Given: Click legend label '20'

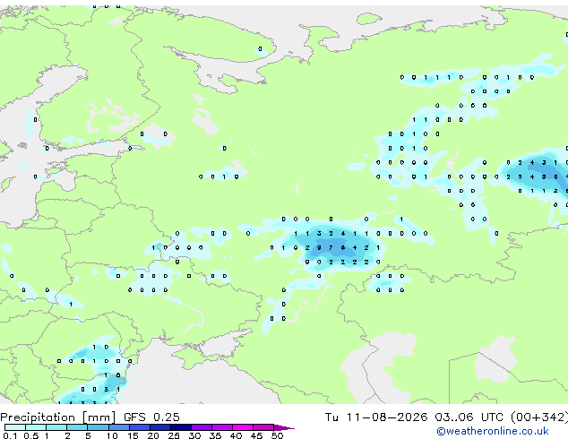Looking at the screenshot, I should click(153, 435).
